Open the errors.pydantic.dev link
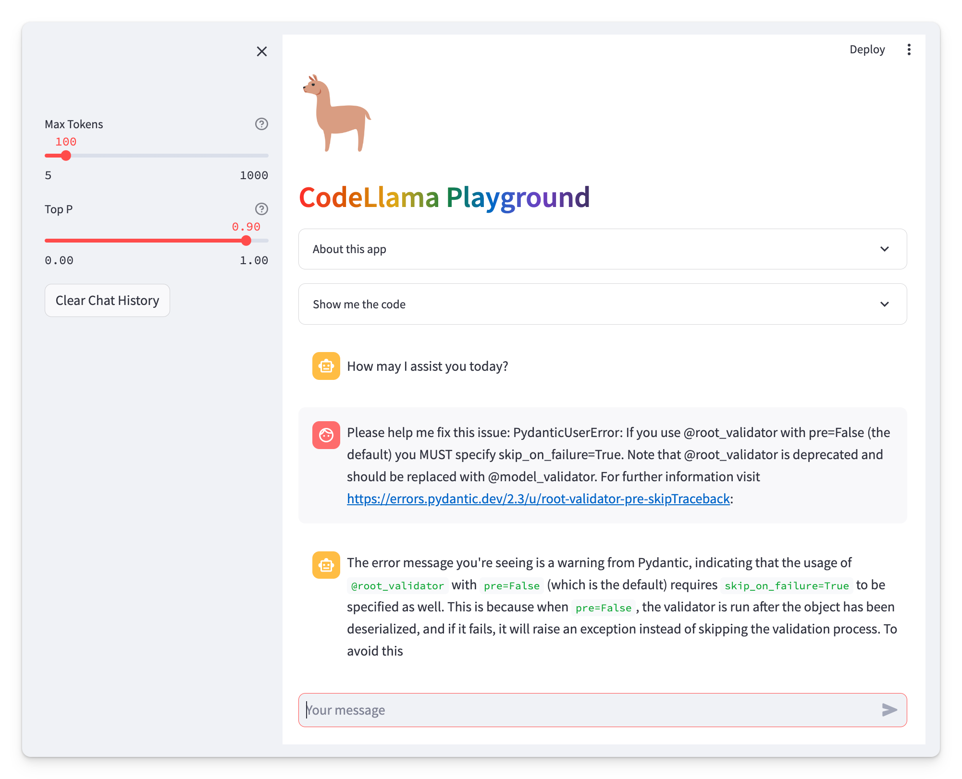Image resolution: width=962 pixels, height=779 pixels. coord(538,499)
